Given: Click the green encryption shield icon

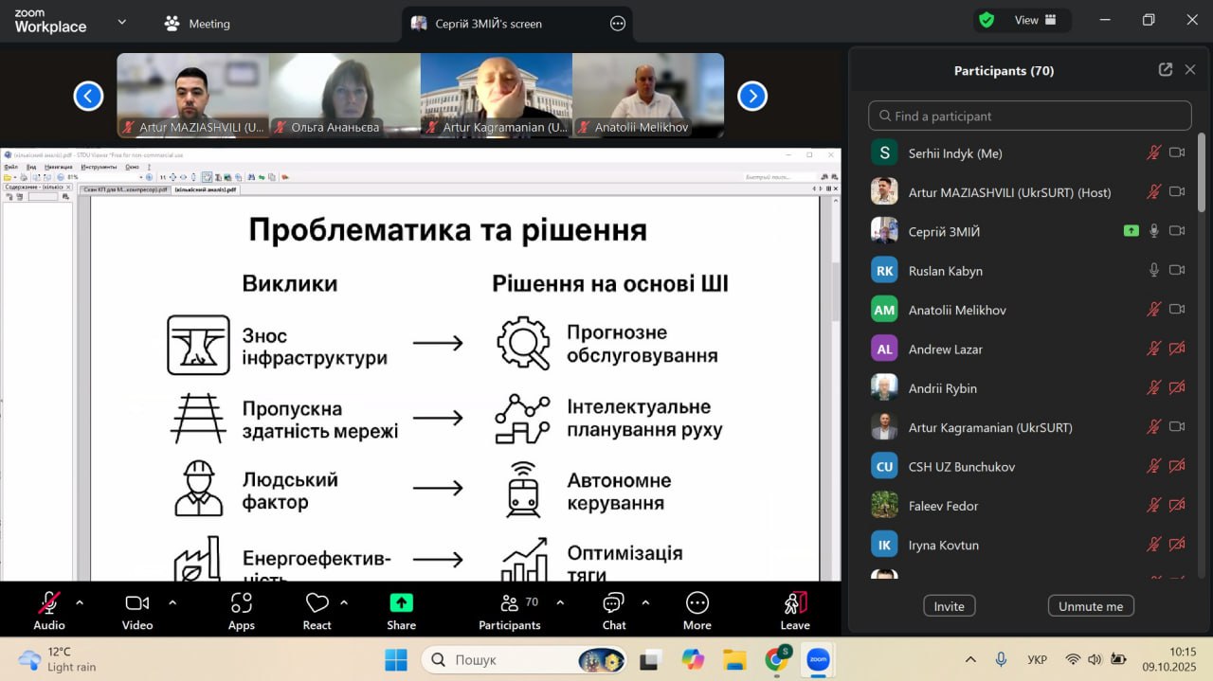Looking at the screenshot, I should tap(987, 20).
